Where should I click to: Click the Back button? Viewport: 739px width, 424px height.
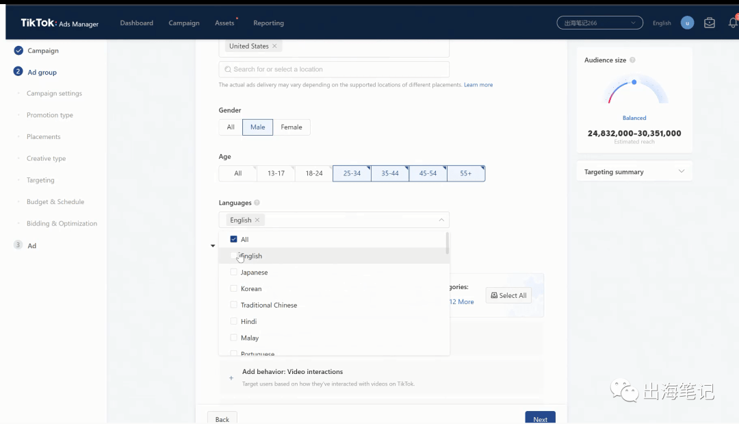(222, 418)
